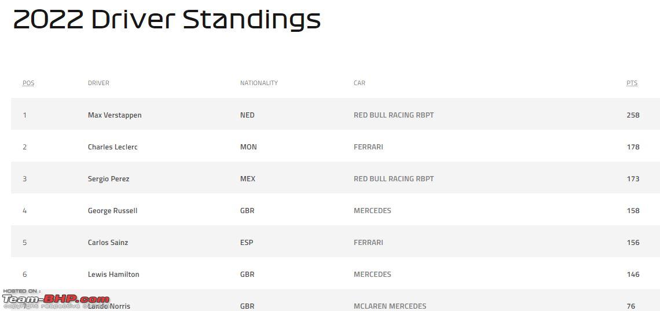660x311 pixels.
Task: Click the NATIONALITY column header
Action: 259,83
